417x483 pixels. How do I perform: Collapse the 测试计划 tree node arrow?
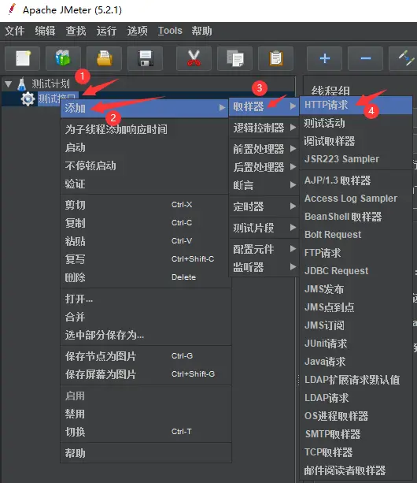coord(9,84)
